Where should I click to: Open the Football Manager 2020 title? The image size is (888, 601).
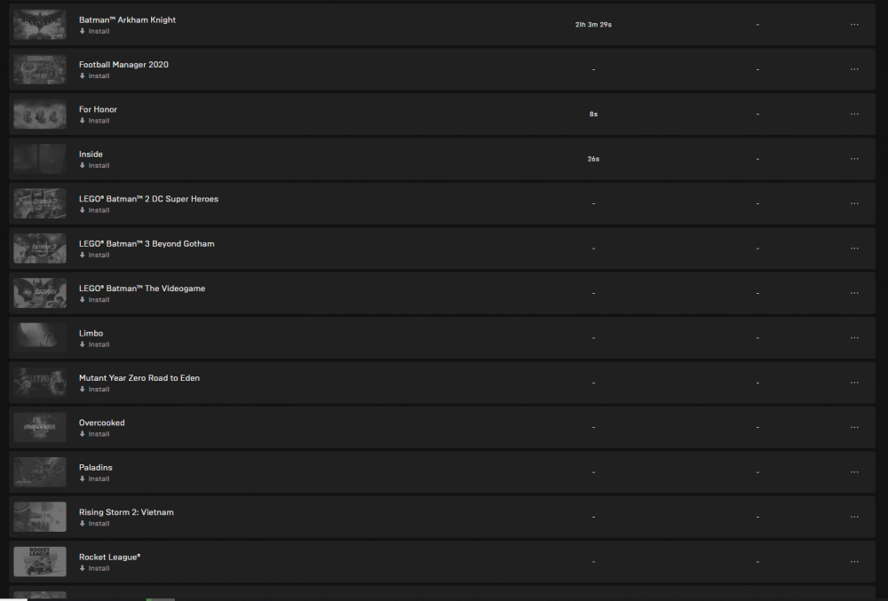(x=123, y=65)
